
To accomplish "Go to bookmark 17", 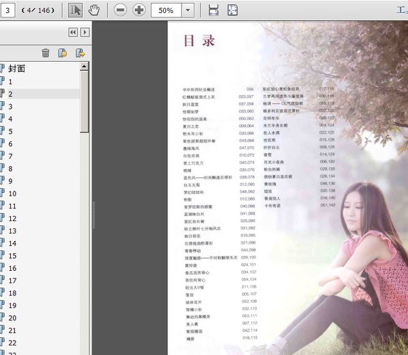I will (12, 280).
